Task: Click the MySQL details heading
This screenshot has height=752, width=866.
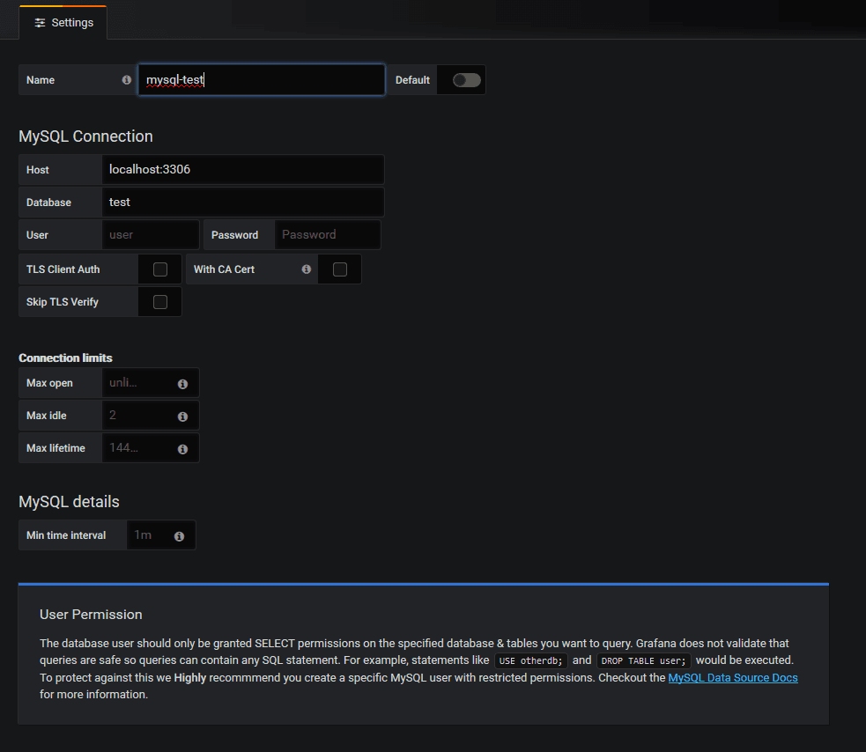Action: 69,501
